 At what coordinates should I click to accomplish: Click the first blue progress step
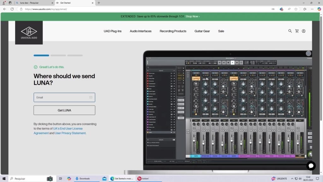coord(41,55)
